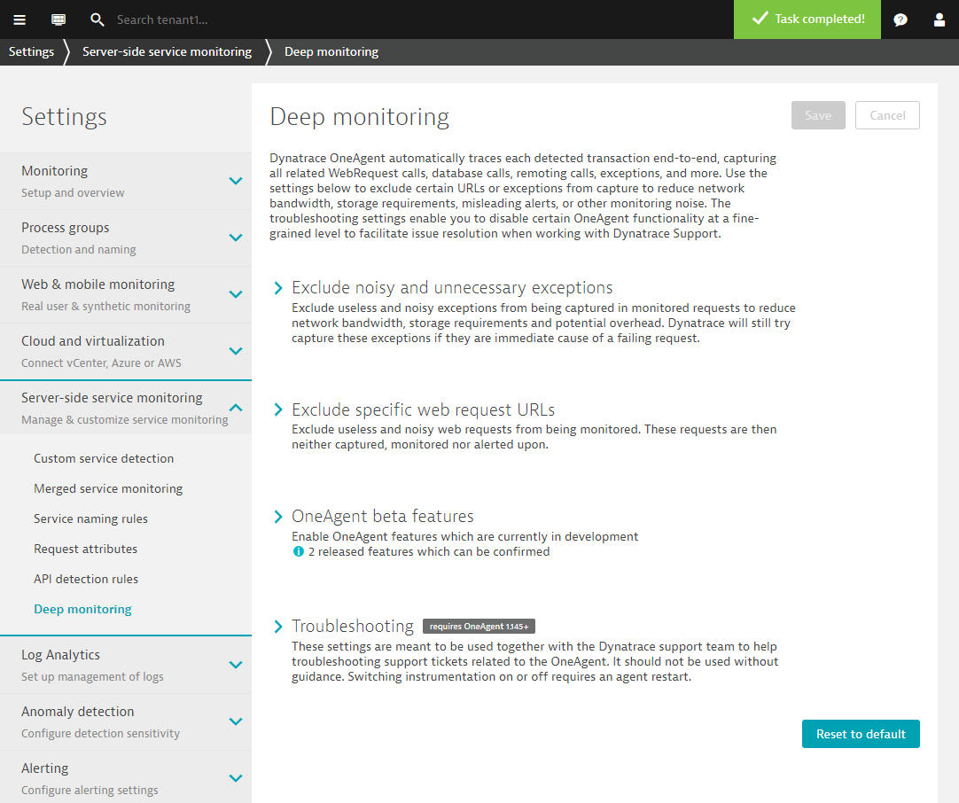Viewport: 959px width, 803px height.
Task: Click Reset to default button
Action: 861,734
